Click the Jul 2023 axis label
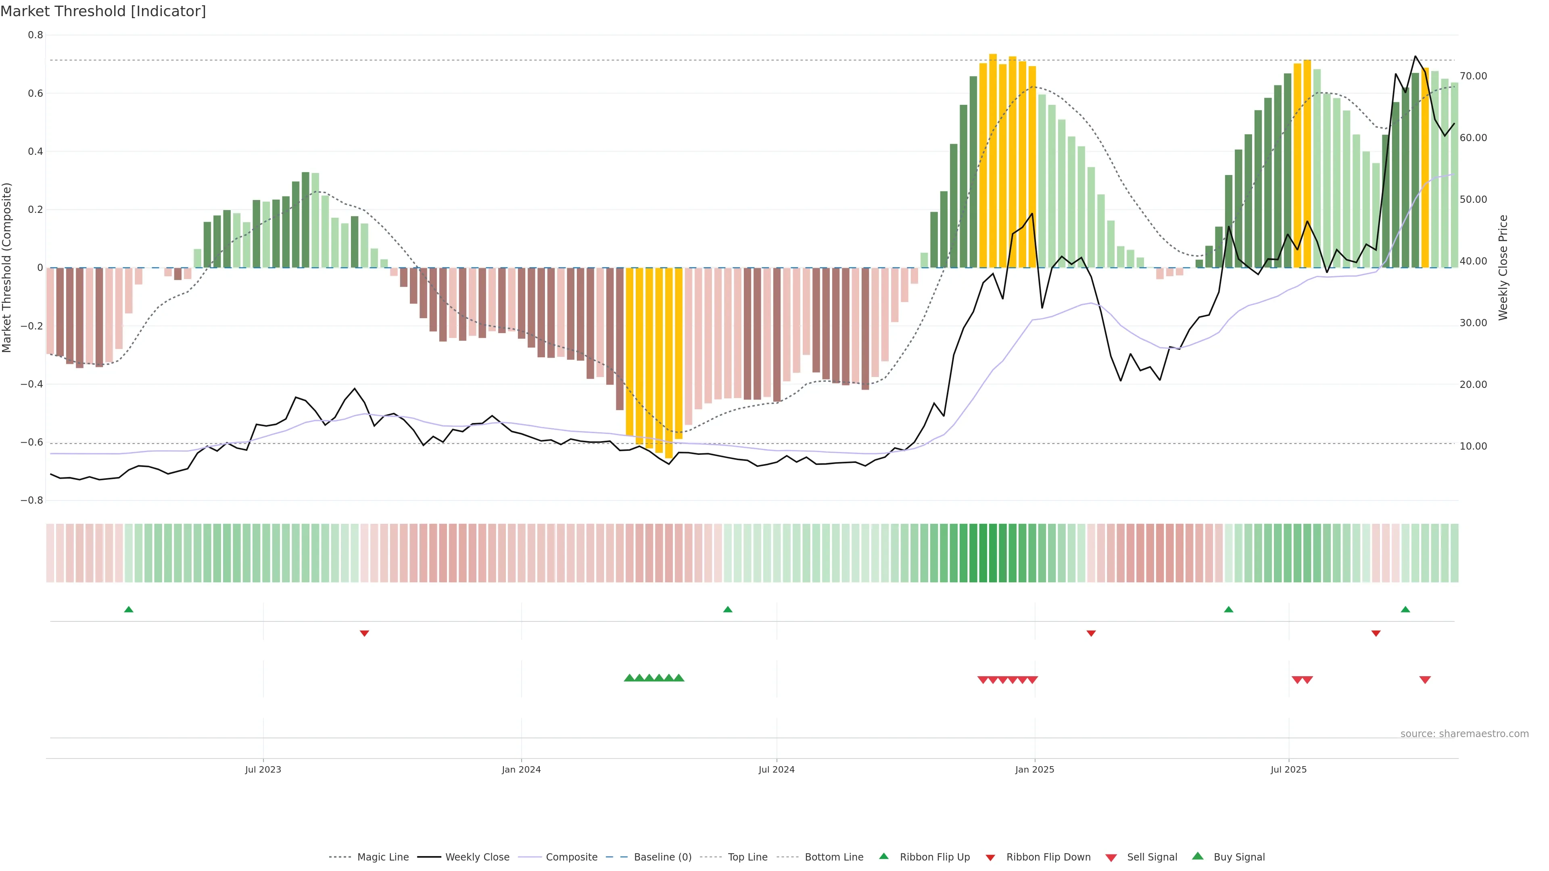This screenshot has height=871, width=1549. pos(263,769)
